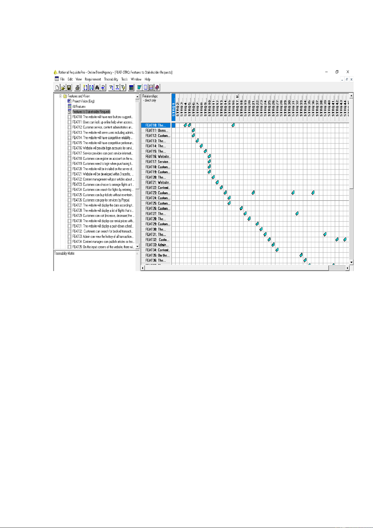
Task: Click the purple help book icon
Action: (x=157, y=88)
